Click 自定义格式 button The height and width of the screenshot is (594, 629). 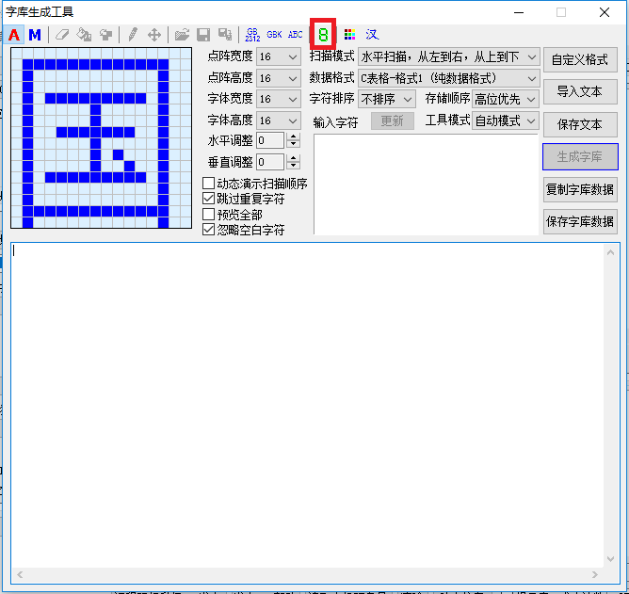(580, 59)
